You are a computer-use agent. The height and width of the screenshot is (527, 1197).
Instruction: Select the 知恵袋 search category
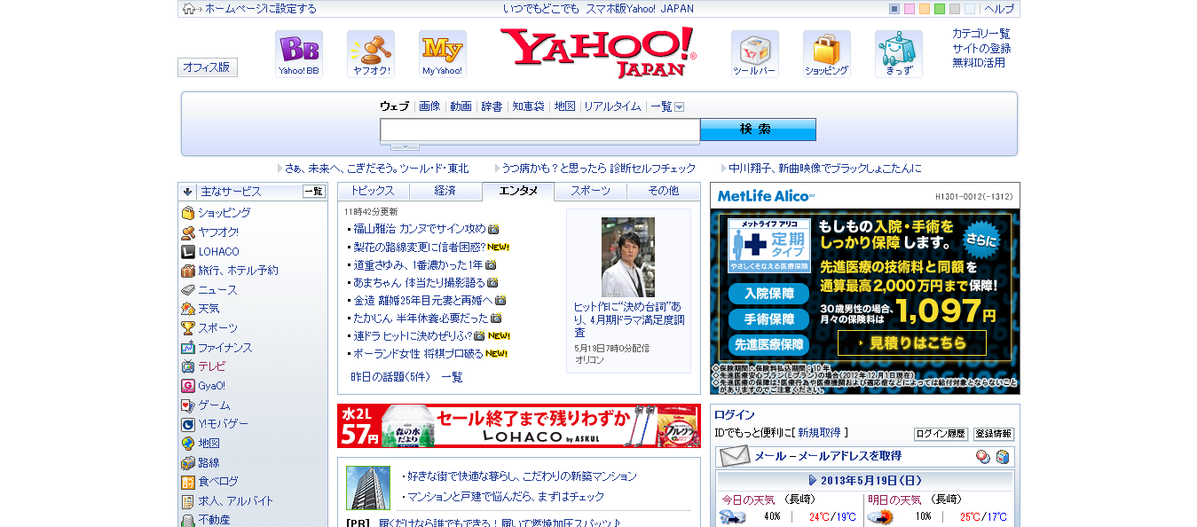tap(528, 106)
